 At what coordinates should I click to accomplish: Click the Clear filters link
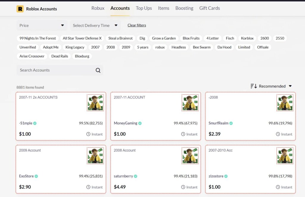(137, 25)
